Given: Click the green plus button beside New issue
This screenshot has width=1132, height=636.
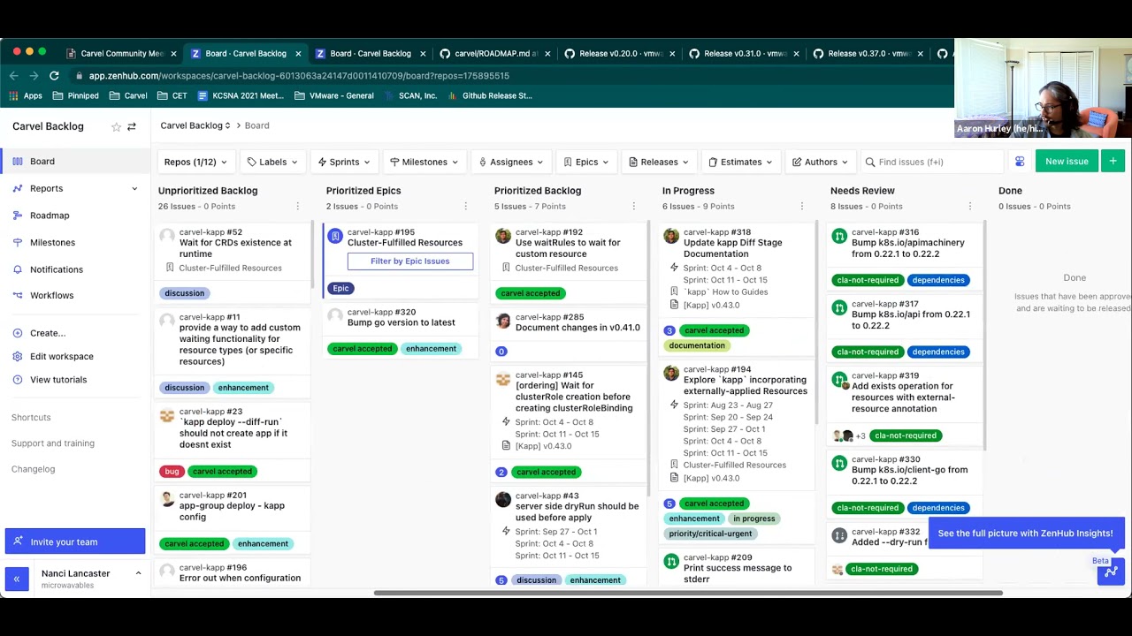Looking at the screenshot, I should pyautogui.click(x=1113, y=162).
